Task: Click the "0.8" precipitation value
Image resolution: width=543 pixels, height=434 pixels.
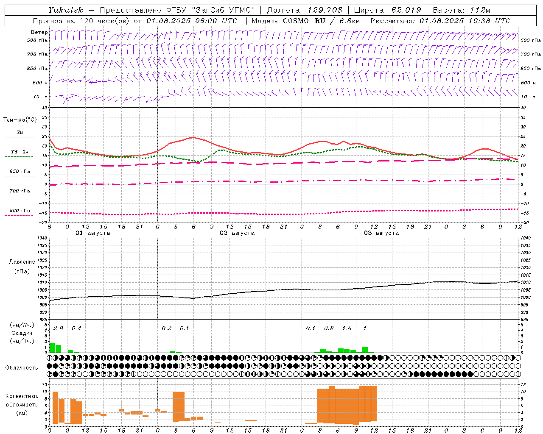Action: tap(329, 328)
